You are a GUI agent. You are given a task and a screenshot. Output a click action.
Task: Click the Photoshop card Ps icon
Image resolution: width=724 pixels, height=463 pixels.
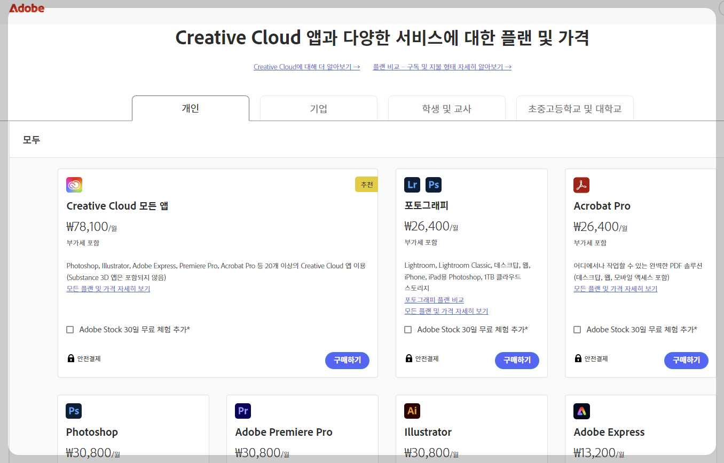74,411
